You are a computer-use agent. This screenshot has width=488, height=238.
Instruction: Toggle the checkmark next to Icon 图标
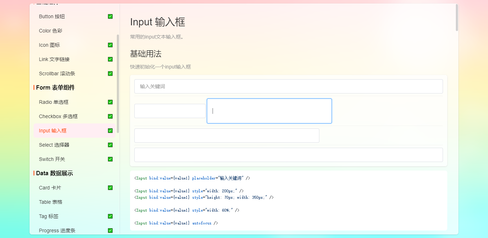click(x=110, y=45)
